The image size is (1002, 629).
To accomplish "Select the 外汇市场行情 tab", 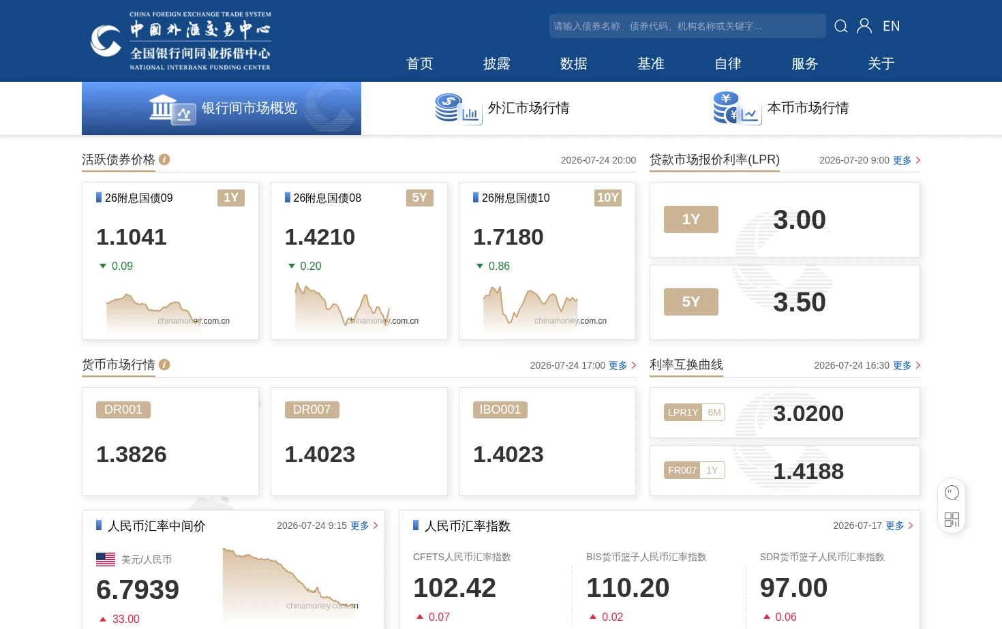I will pyautogui.click(x=502, y=108).
